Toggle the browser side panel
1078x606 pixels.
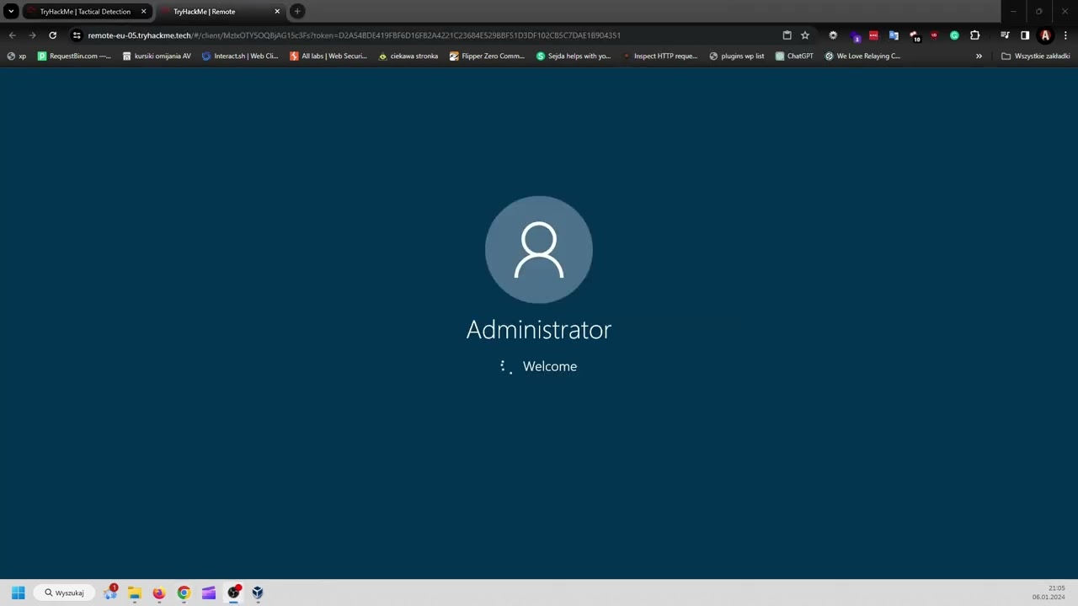(1025, 35)
